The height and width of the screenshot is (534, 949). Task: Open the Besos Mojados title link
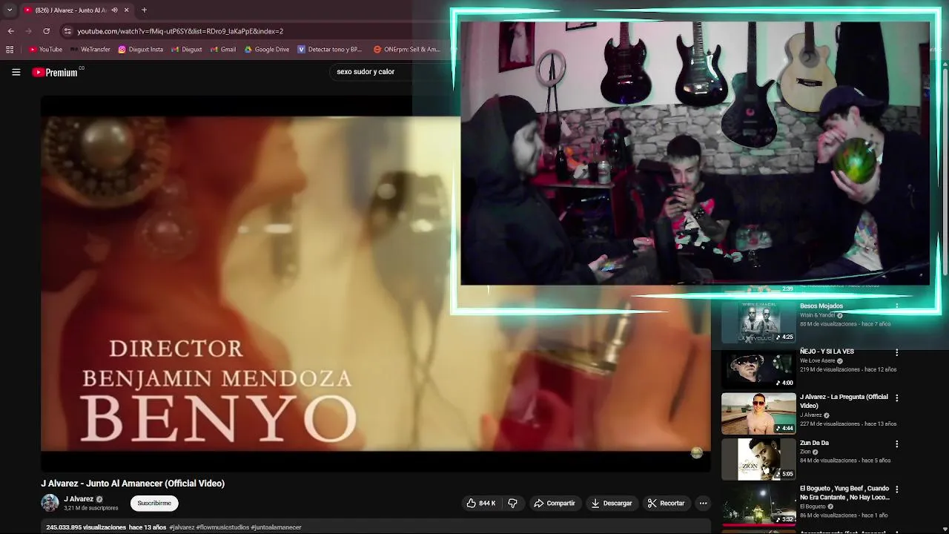pos(821,306)
